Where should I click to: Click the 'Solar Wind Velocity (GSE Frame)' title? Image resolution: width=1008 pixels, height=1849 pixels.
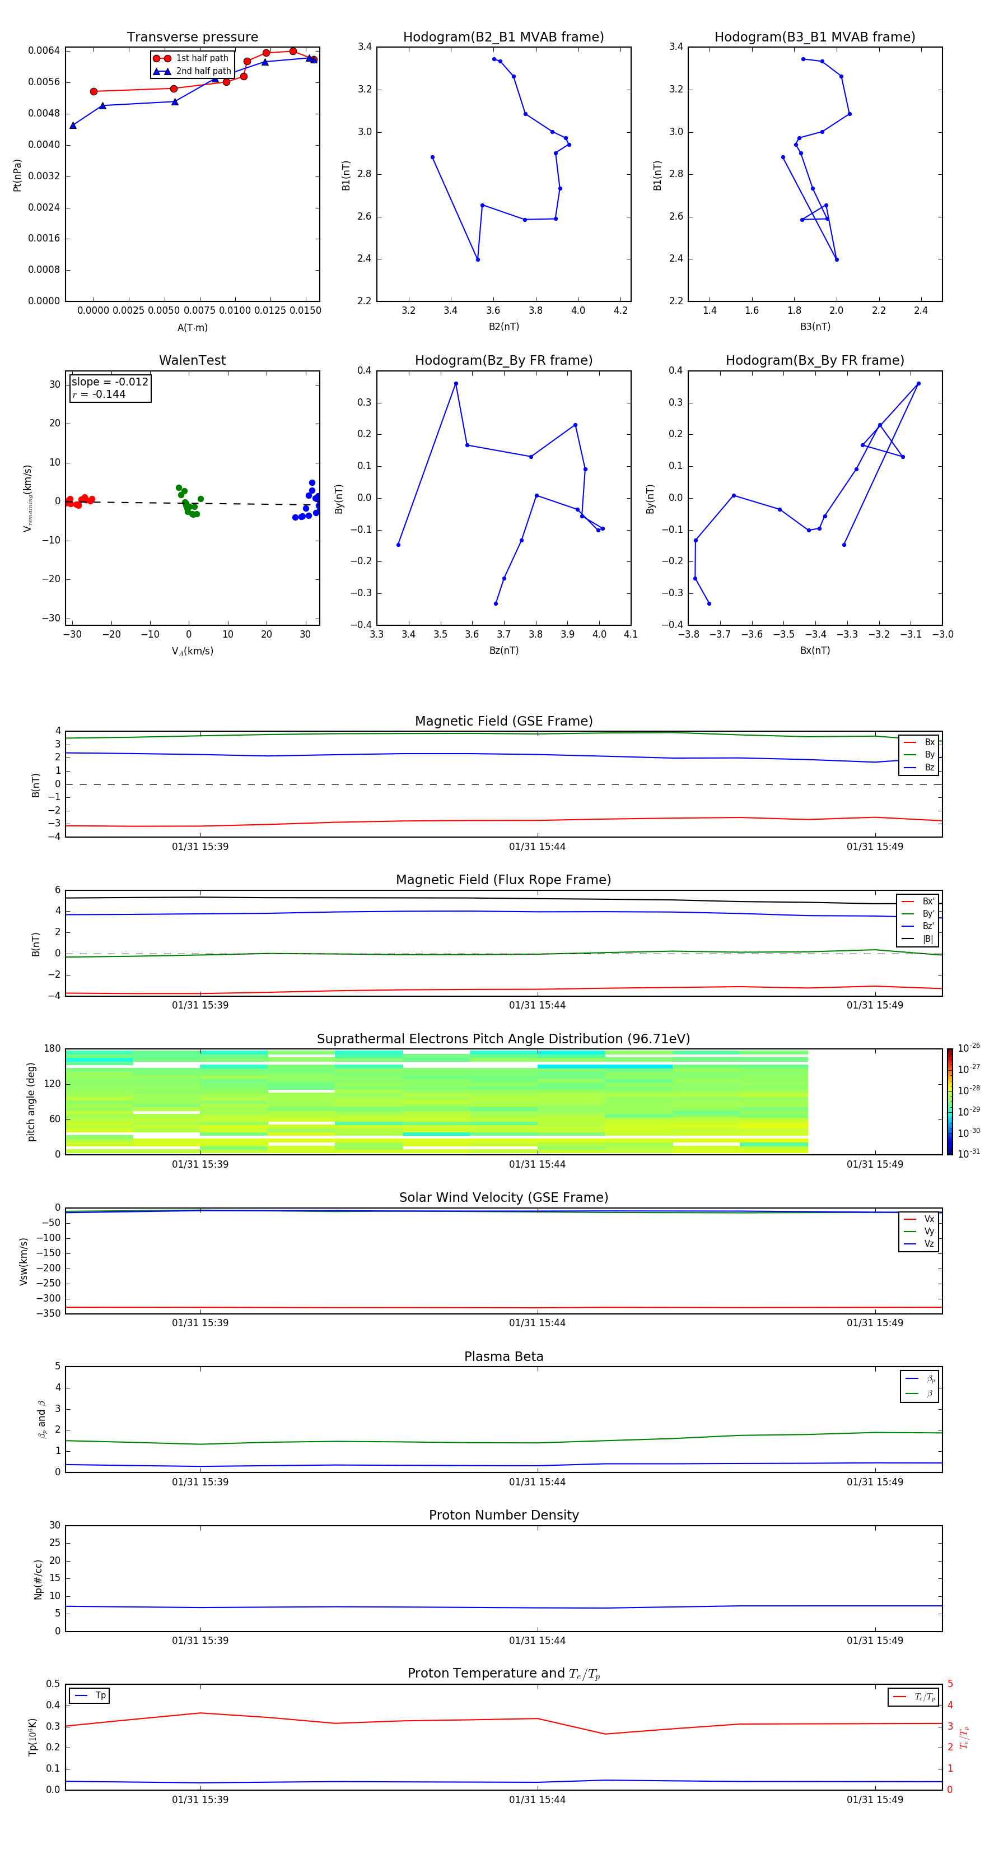(x=503, y=1197)
